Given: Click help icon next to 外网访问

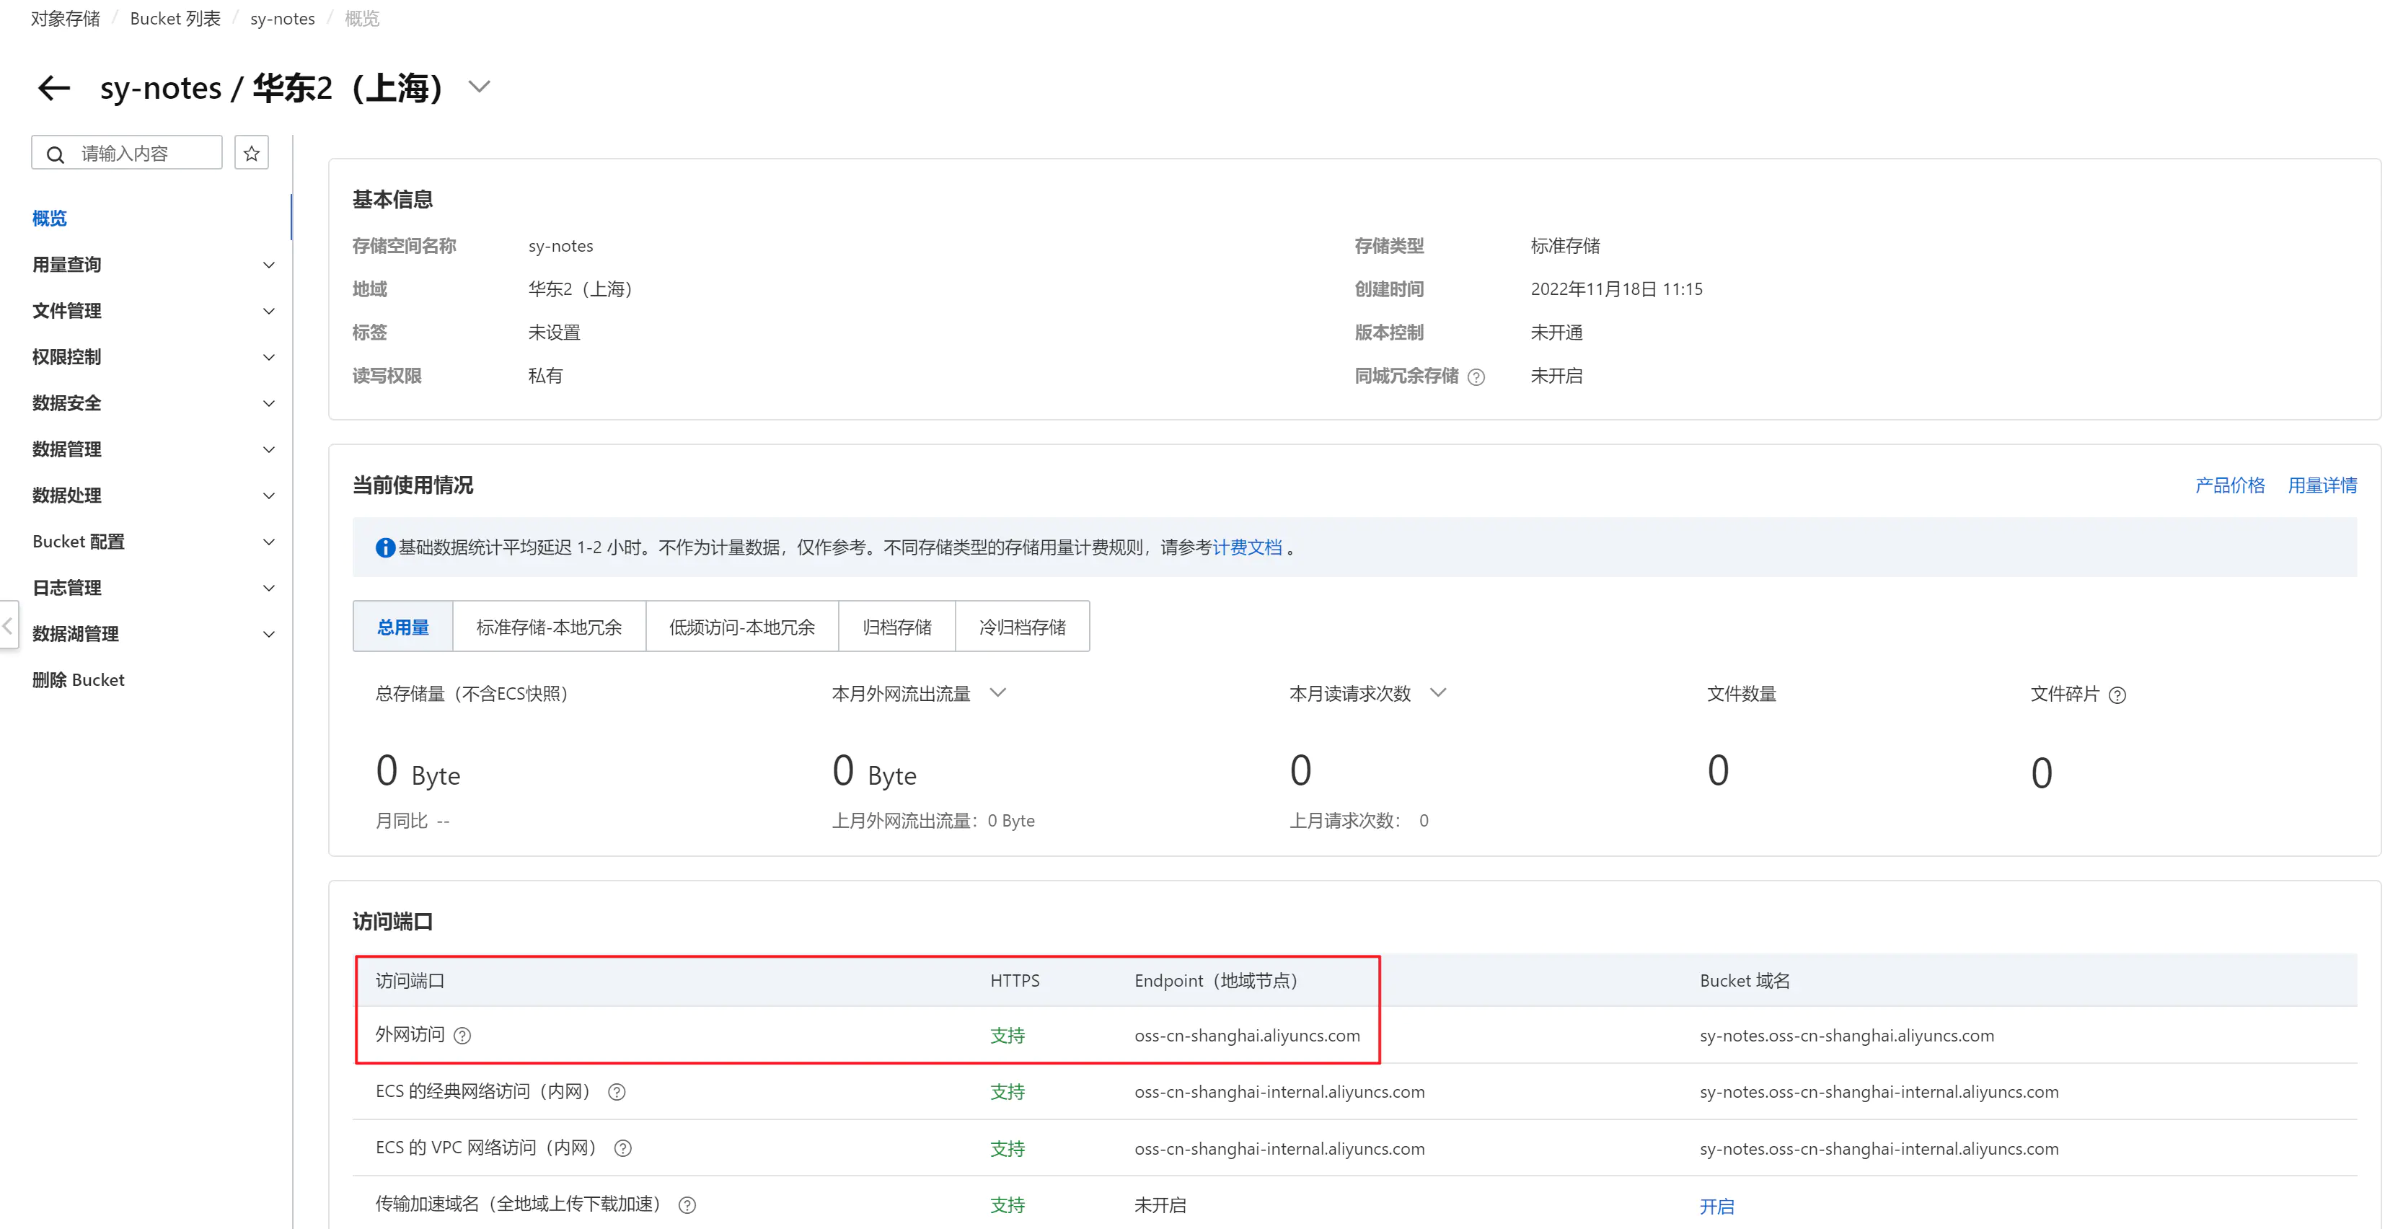Looking at the screenshot, I should [x=462, y=1036].
